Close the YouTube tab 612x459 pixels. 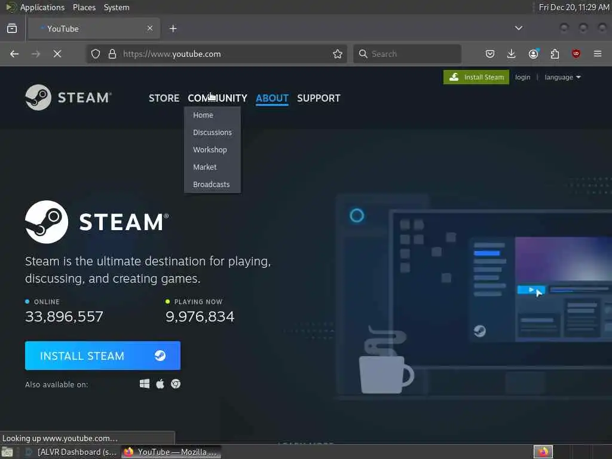tap(150, 29)
